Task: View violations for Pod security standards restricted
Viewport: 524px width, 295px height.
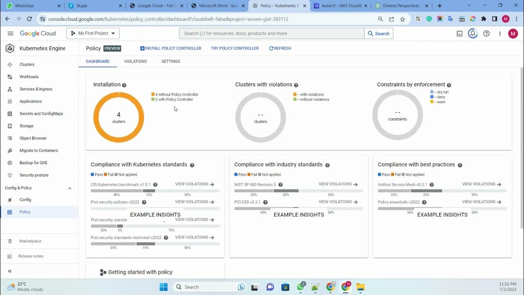Action: click(194, 238)
